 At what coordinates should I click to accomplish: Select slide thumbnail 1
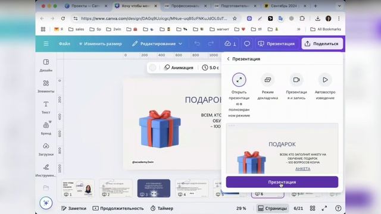78,188
